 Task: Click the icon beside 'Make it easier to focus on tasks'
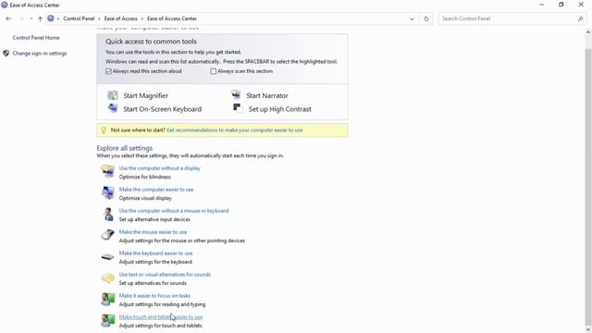click(107, 299)
